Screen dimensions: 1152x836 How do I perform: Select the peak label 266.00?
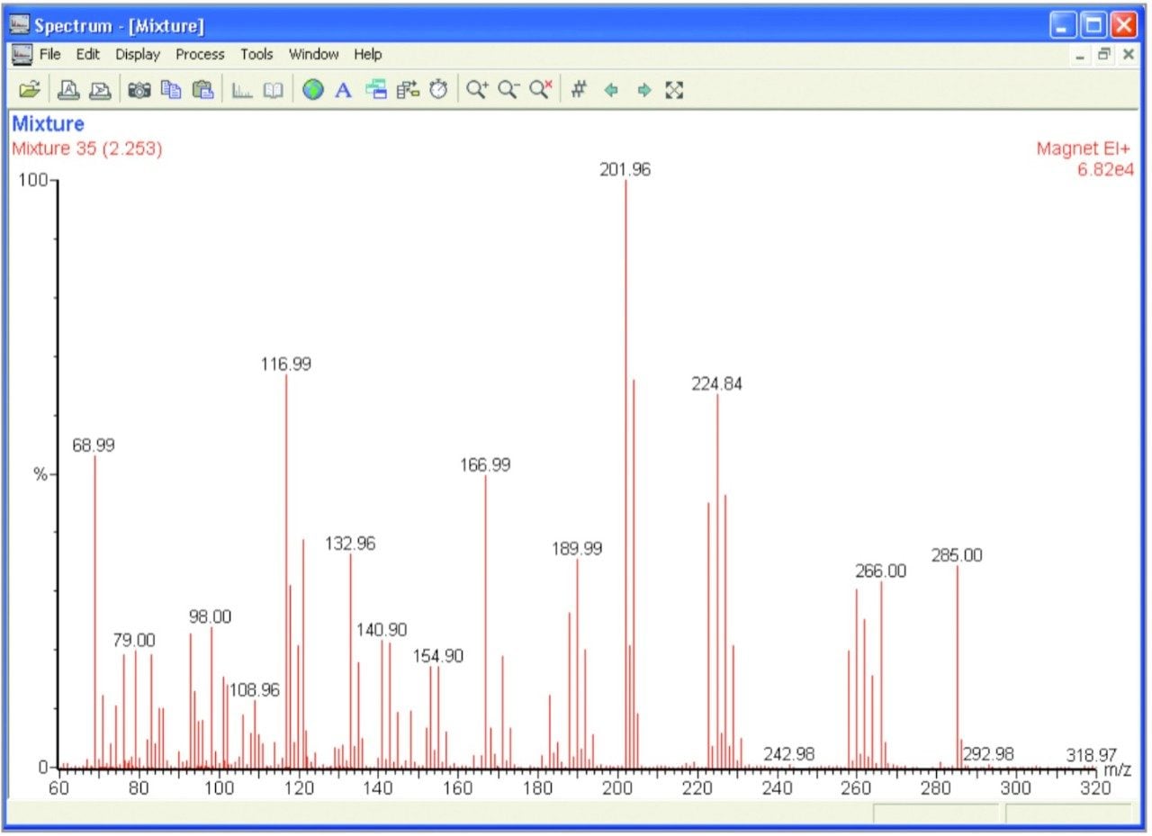click(881, 571)
